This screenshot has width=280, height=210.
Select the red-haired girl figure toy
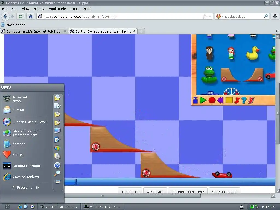231,53
